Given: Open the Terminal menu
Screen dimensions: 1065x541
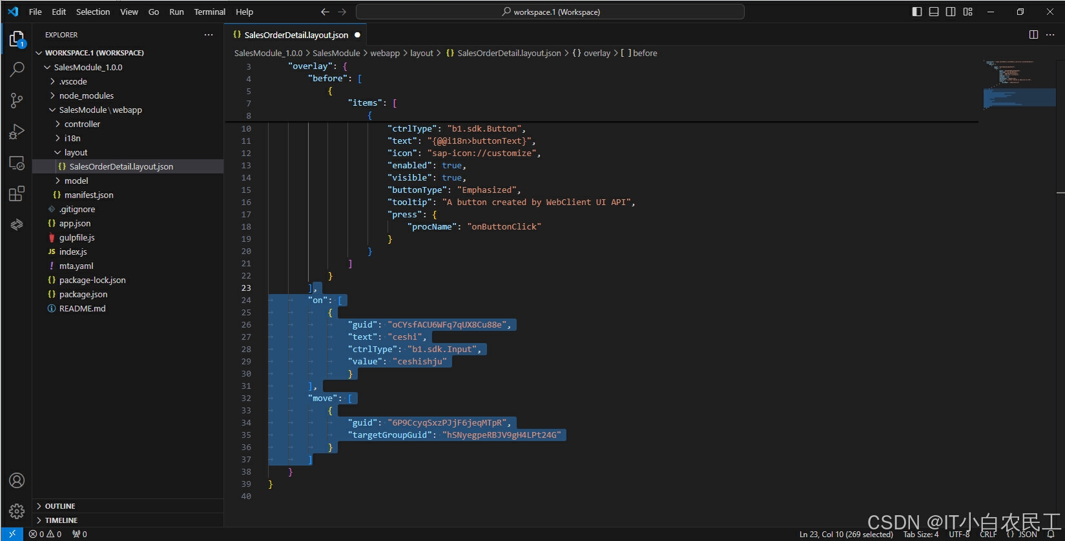Looking at the screenshot, I should 210,12.
